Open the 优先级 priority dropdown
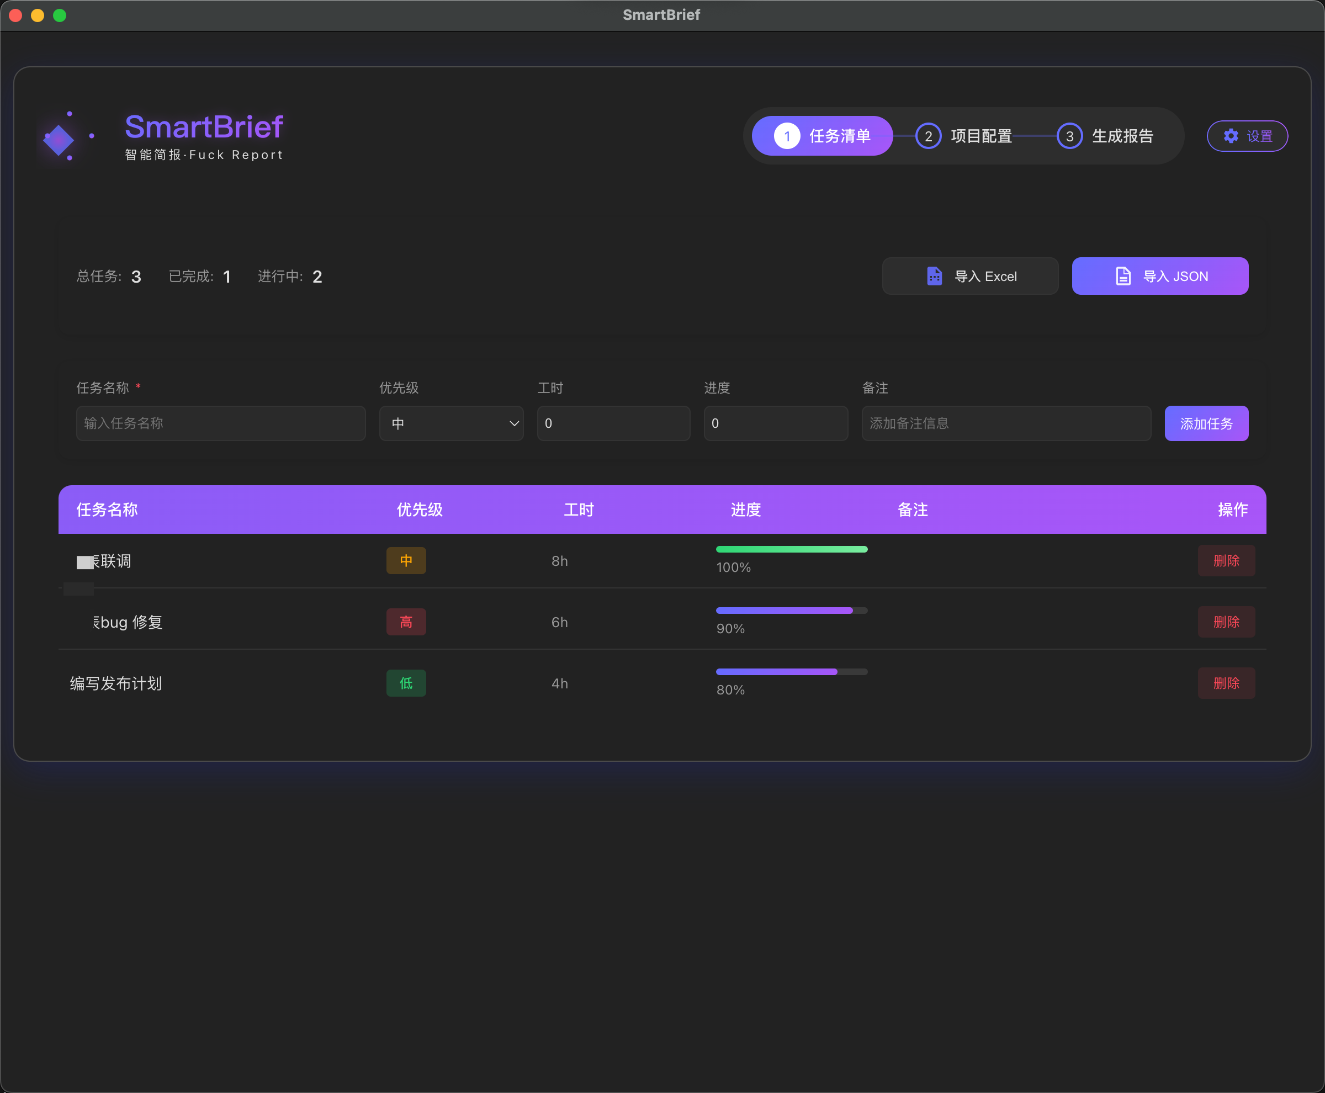The image size is (1325, 1093). [x=451, y=423]
